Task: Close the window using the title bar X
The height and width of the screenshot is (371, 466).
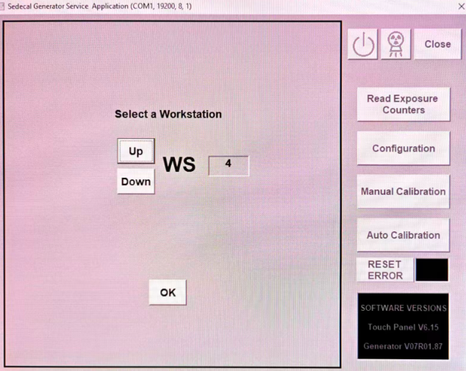Action: (x=462, y=6)
